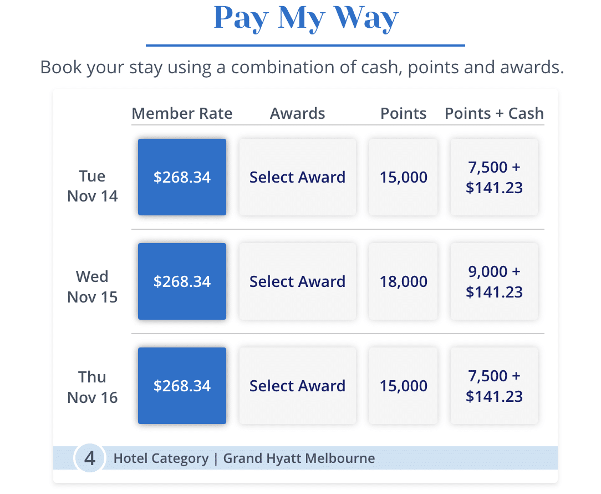This screenshot has height=494, width=601.
Task: Choose $268.34 Member Rate for Wed Nov 15
Action: click(x=182, y=281)
